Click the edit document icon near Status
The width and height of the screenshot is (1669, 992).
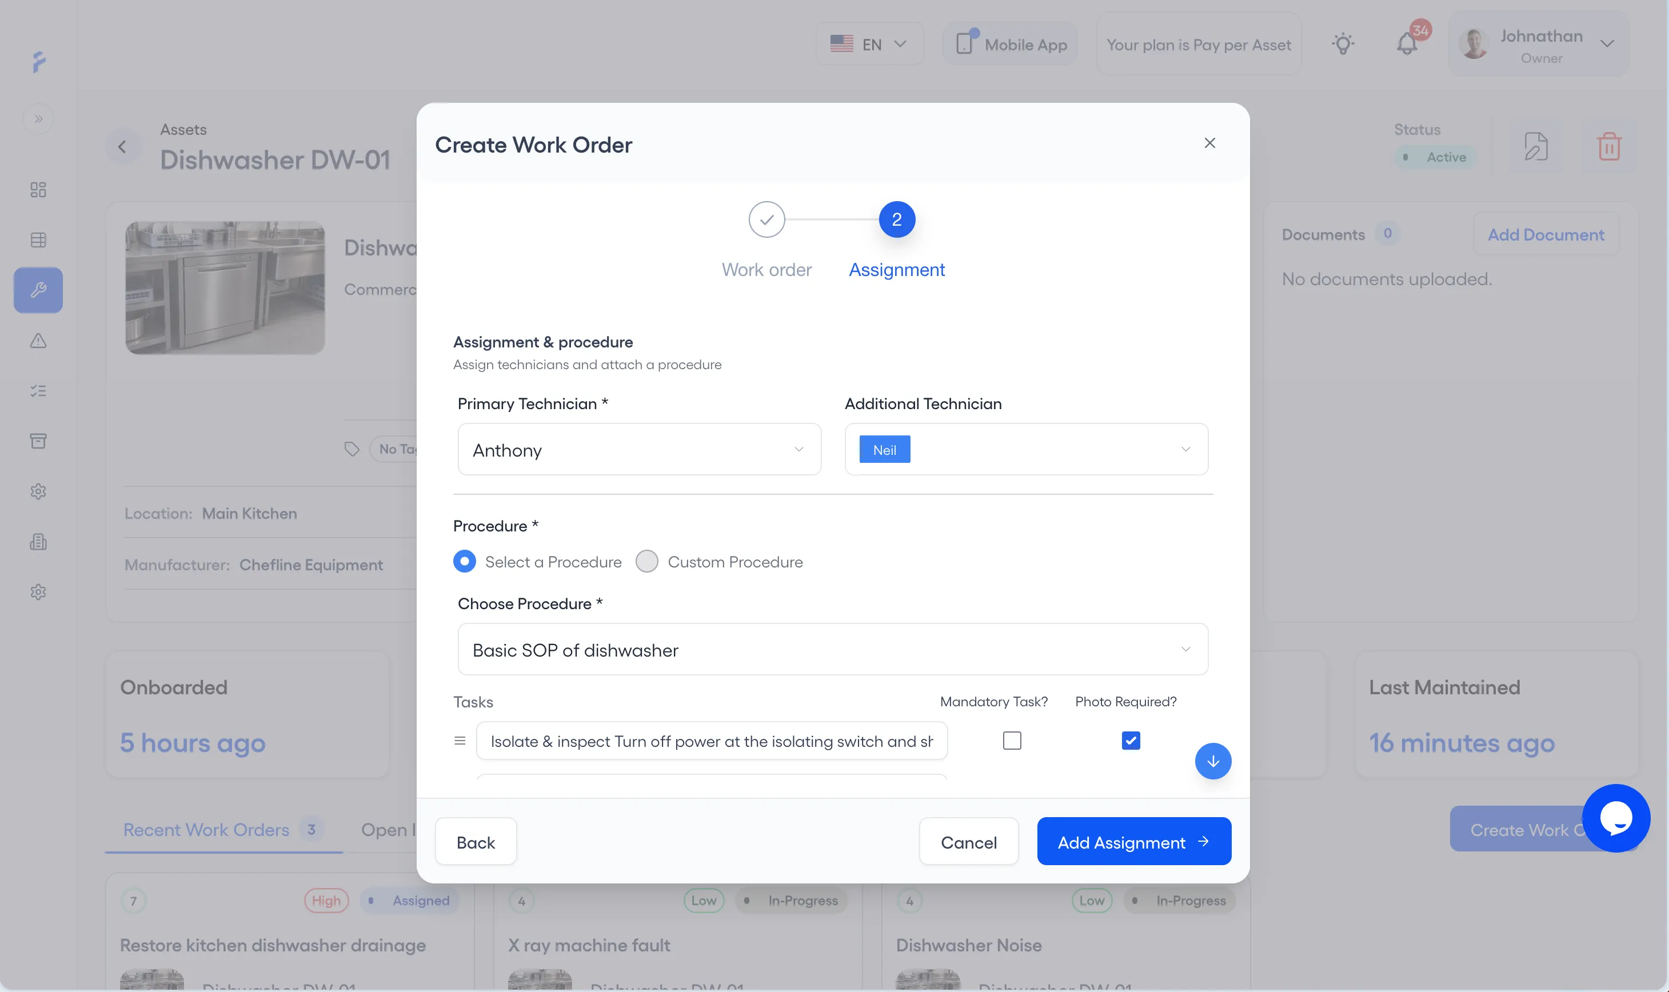[1535, 147]
